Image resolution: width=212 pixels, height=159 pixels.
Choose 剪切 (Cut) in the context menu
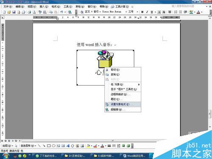click(x=123, y=70)
